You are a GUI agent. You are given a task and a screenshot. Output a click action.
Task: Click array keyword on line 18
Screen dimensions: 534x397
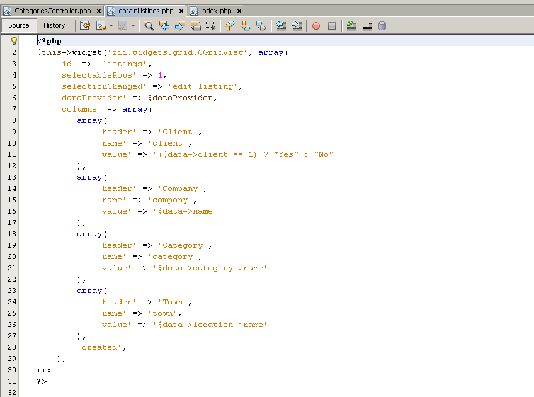point(89,234)
